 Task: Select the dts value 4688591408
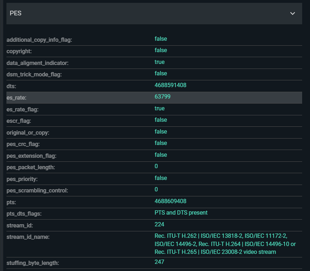coord(170,85)
